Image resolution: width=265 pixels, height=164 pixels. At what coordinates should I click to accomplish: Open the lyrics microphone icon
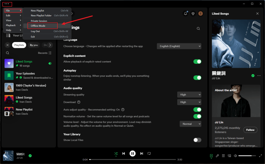click(217, 156)
